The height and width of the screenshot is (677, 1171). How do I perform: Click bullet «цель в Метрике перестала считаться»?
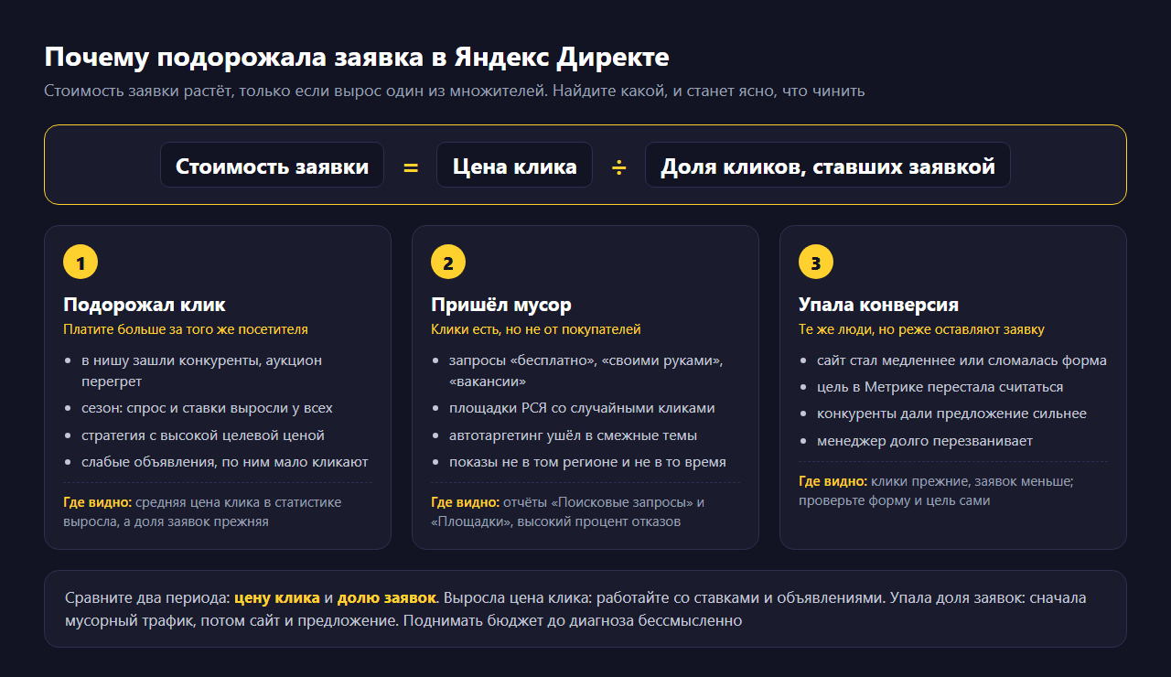point(940,387)
